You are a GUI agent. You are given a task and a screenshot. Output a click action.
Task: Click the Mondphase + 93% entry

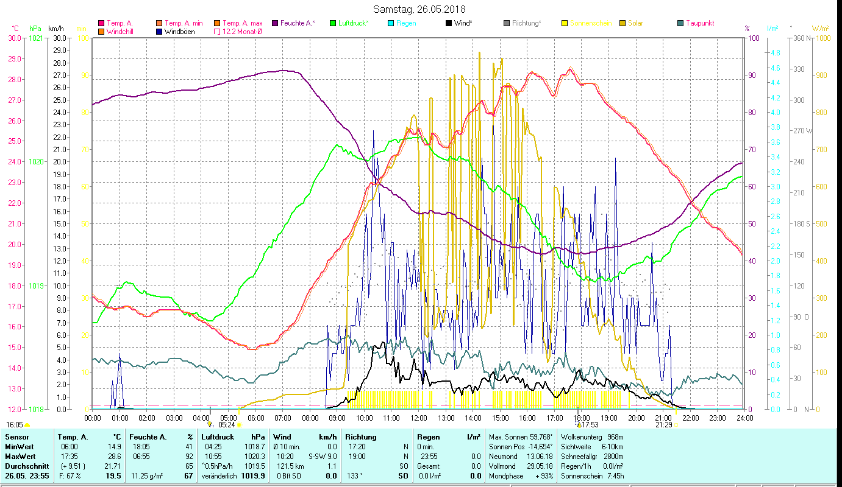tap(521, 476)
